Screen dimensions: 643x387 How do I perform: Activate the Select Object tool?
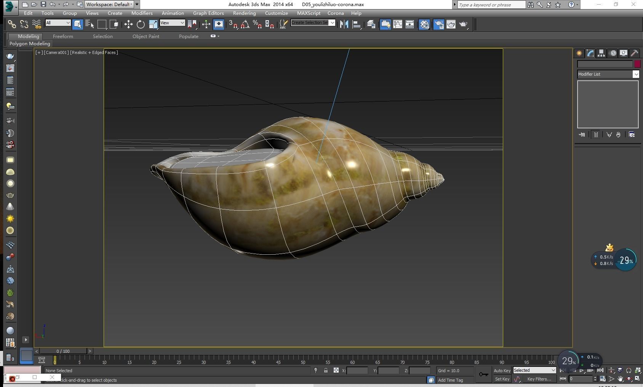click(77, 24)
